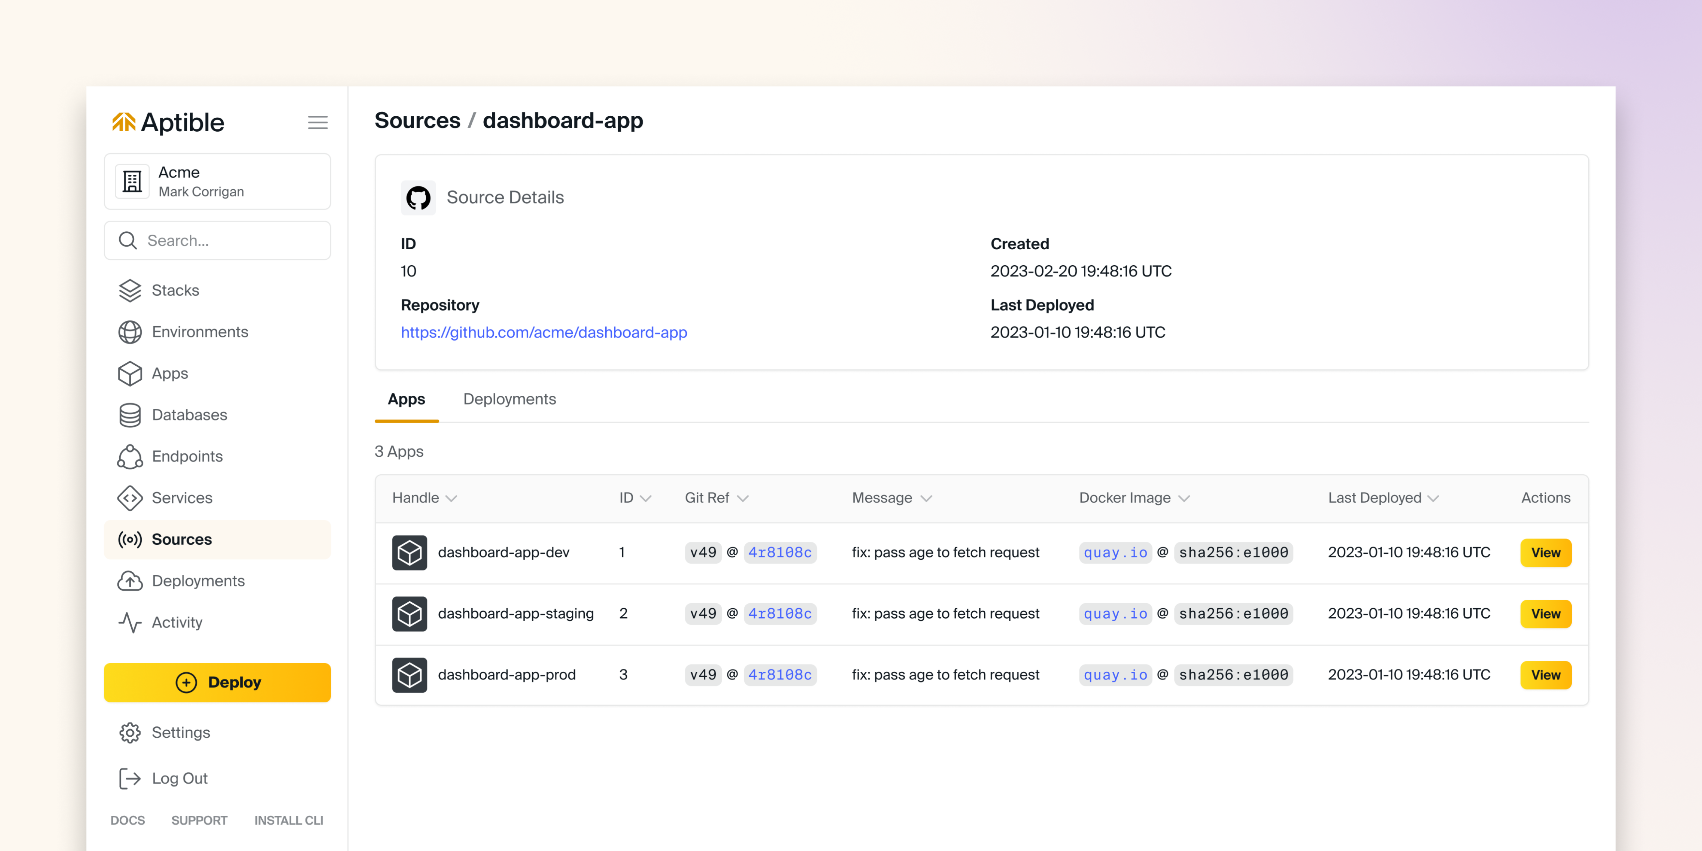The height and width of the screenshot is (851, 1702).
Task: Open the GitHub repository link
Action: [544, 332]
